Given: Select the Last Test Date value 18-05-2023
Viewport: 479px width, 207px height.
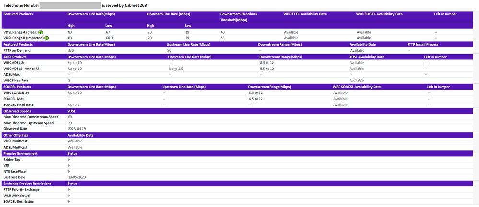Looking at the screenshot, I should click(x=77, y=177).
